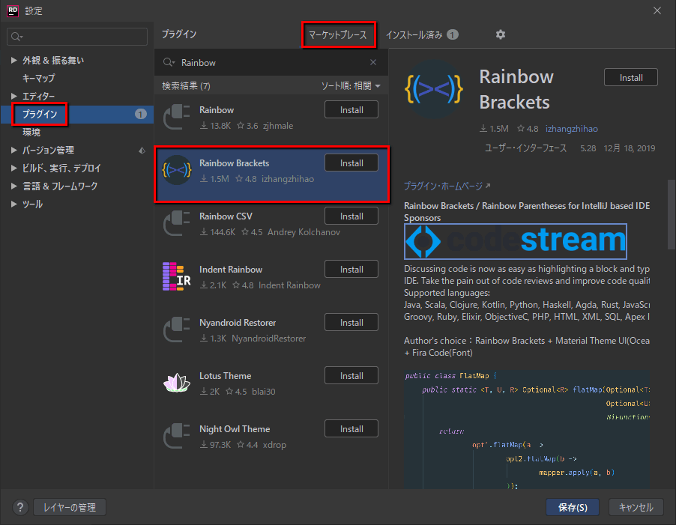The height and width of the screenshot is (525, 676).
Task: Click the 保存(S) save button
Action: click(x=573, y=507)
